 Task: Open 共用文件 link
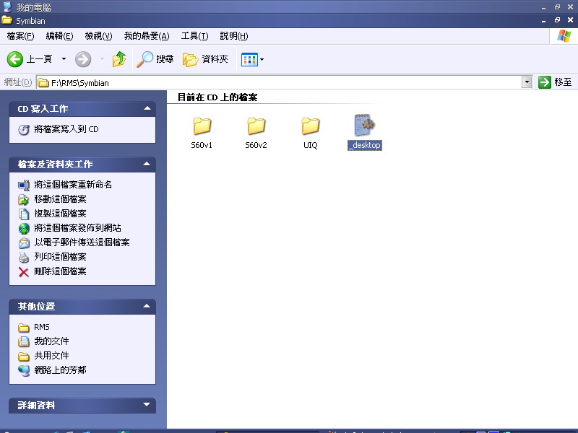(x=51, y=356)
